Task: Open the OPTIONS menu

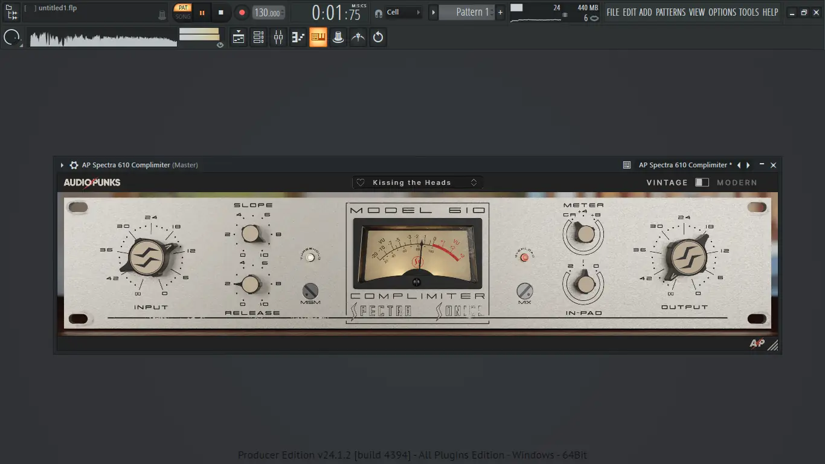Action: click(722, 12)
